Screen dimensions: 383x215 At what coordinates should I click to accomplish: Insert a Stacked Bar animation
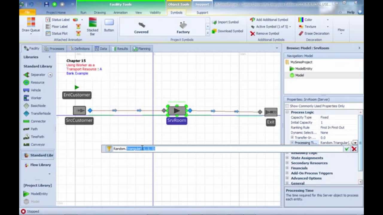pos(92,27)
